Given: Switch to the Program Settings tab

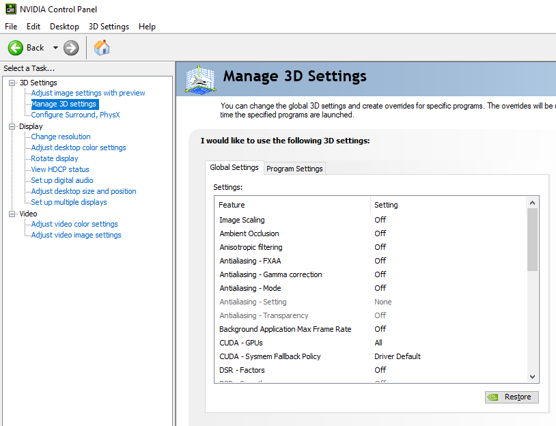Looking at the screenshot, I should 294,169.
